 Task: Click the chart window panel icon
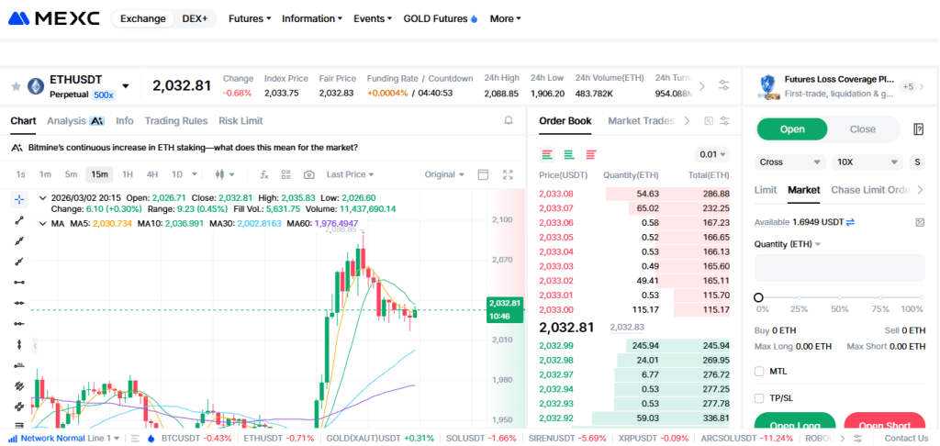(483, 174)
